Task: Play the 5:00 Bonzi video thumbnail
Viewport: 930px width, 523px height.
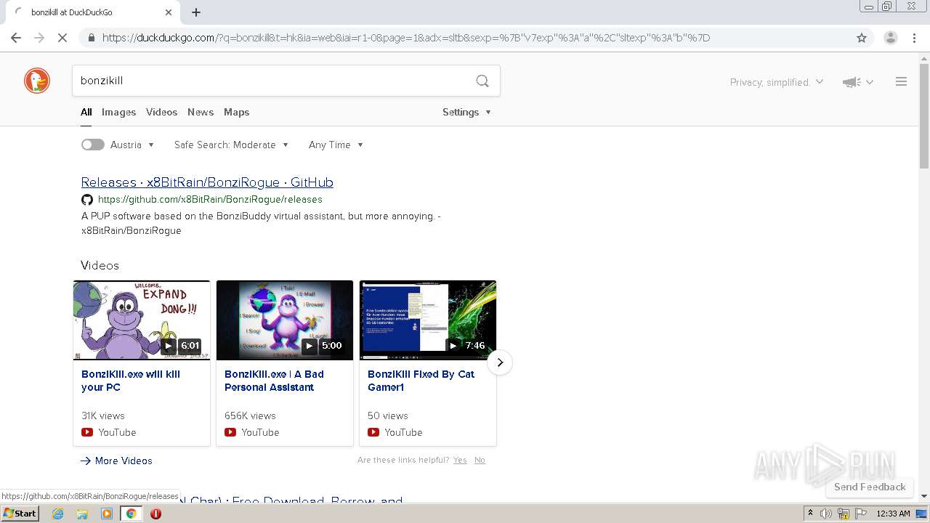Action: pyautogui.click(x=285, y=320)
